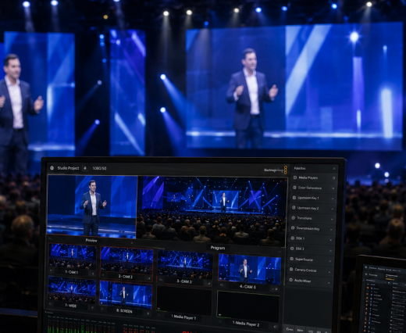Click the SuperSource palette icon

click(x=291, y=259)
